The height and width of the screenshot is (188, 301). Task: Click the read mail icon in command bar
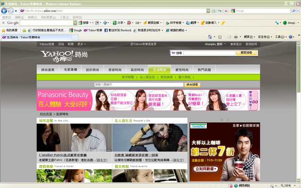[229, 37]
